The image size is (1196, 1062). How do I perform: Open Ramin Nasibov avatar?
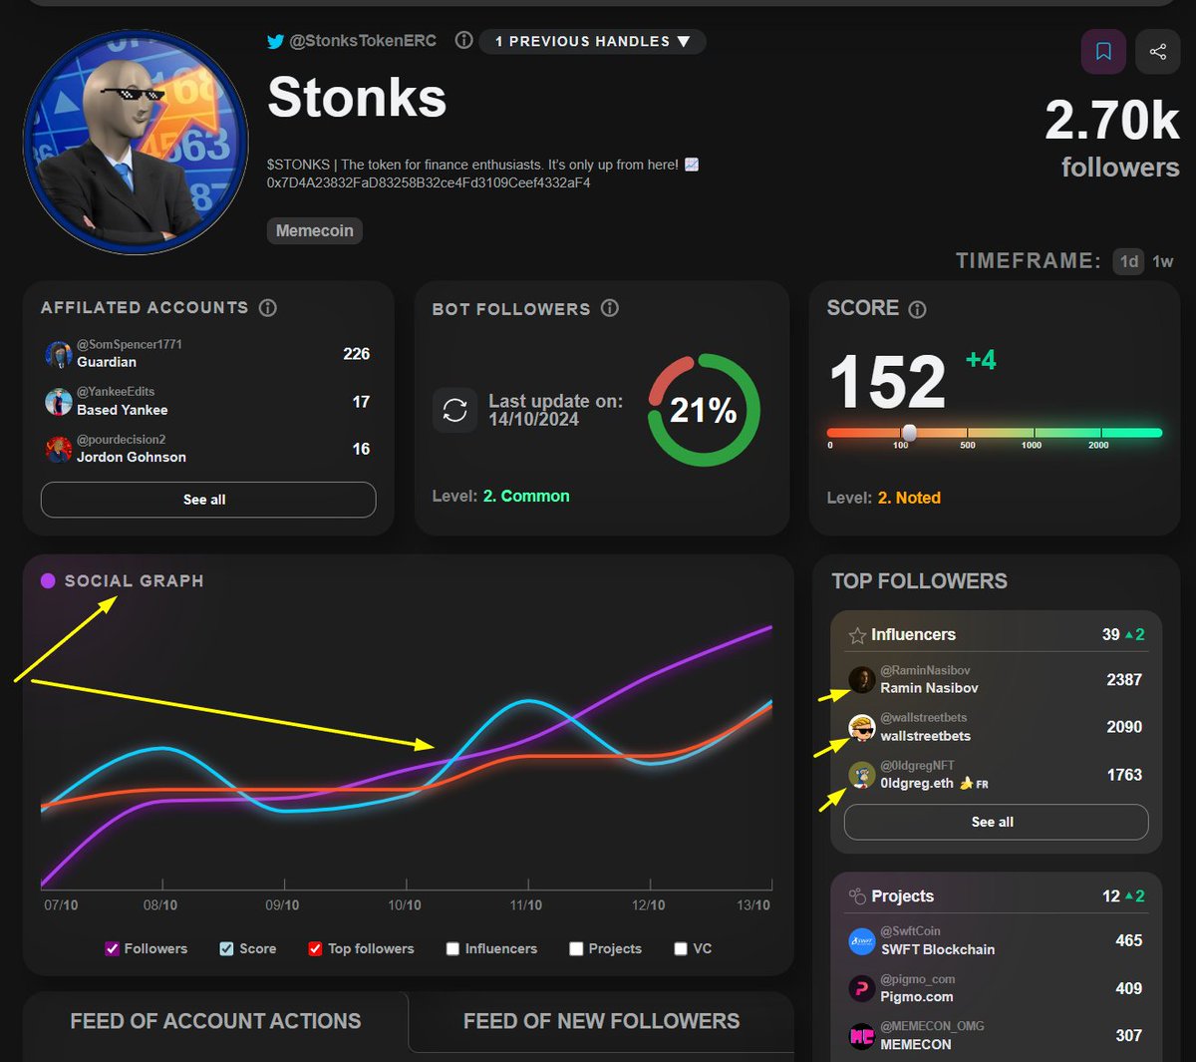click(862, 680)
